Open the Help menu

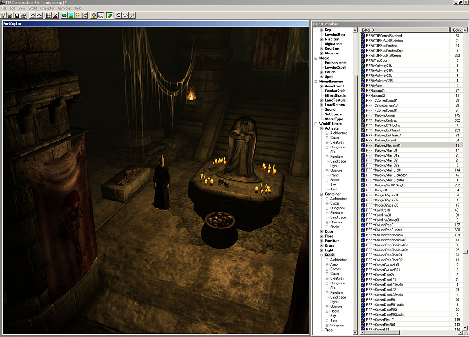pyautogui.click(x=78, y=8)
